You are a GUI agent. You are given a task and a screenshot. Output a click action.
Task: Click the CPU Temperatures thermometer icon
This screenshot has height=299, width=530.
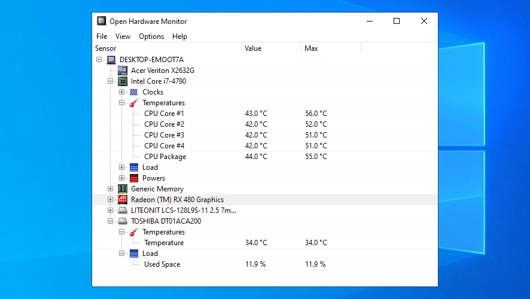click(x=134, y=103)
